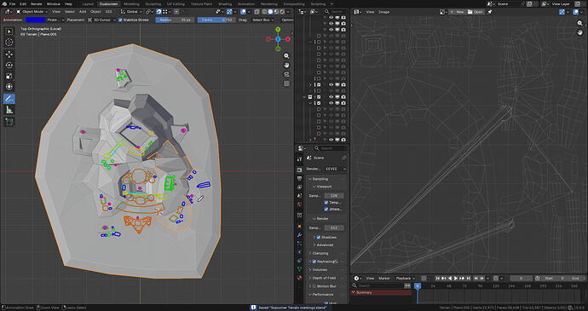Select the Rotate tool
The image size is (588, 311).
(9, 66)
